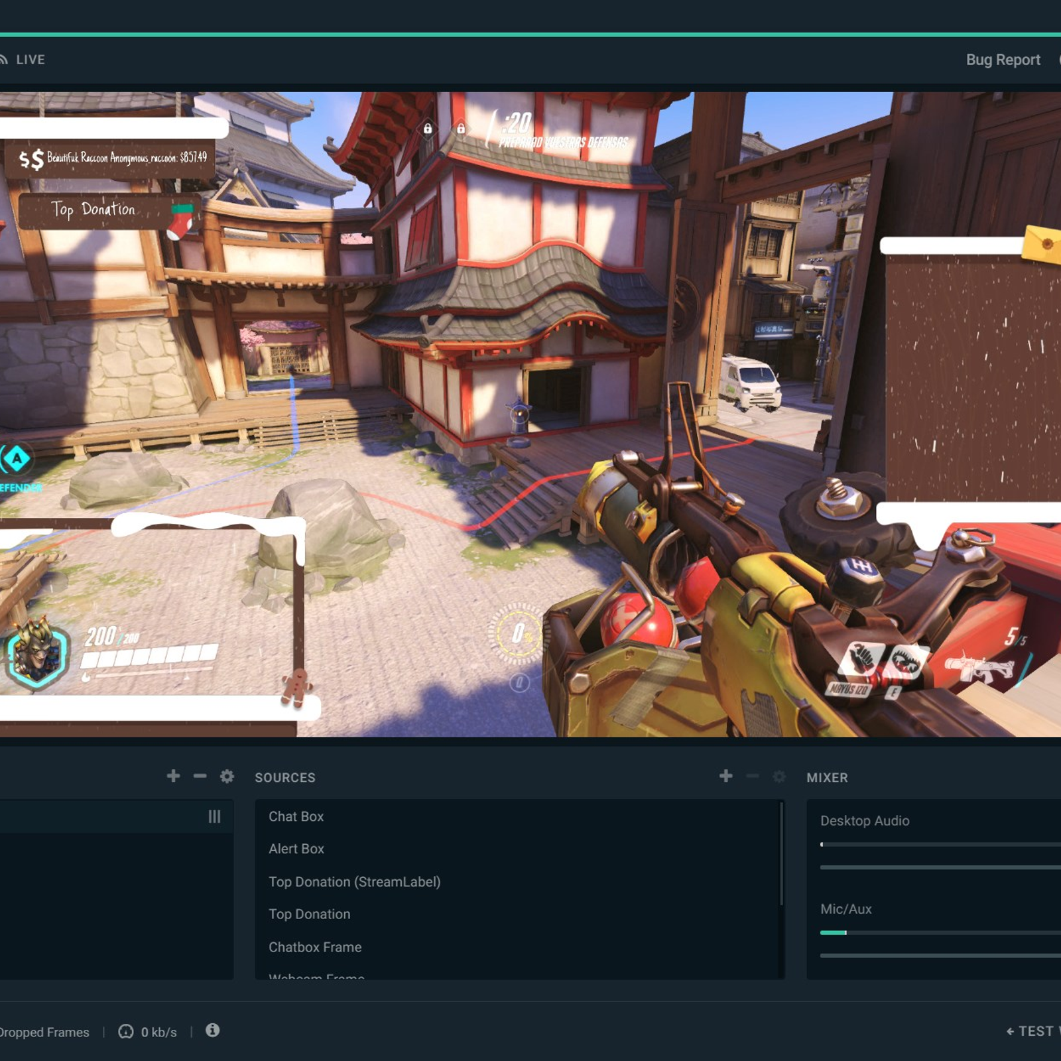Screen dimensions: 1061x1061
Task: Click the MIXER panel heading
Action: point(827,777)
